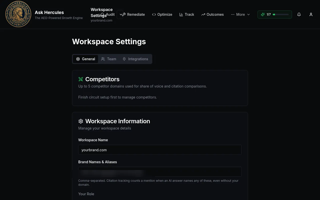Navigate to the Track section

pos(187,14)
